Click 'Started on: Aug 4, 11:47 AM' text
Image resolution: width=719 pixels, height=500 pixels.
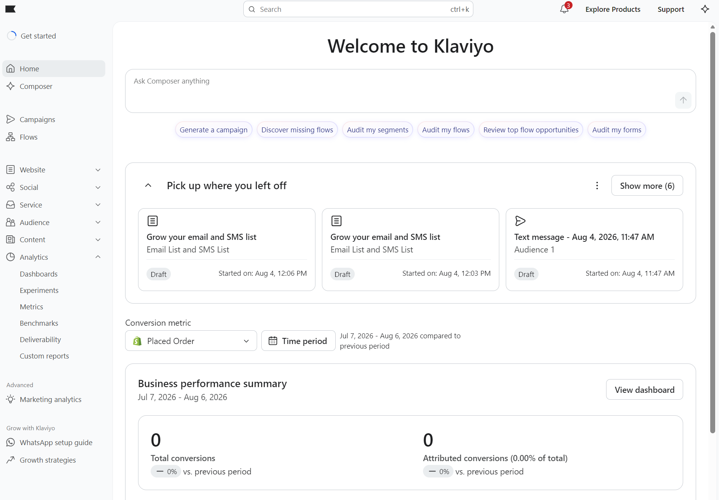tap(630, 273)
